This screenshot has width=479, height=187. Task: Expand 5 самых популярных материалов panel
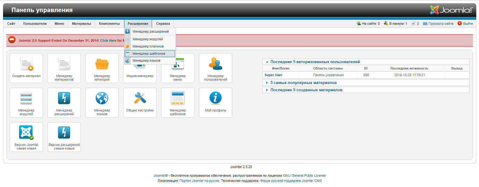[303, 83]
